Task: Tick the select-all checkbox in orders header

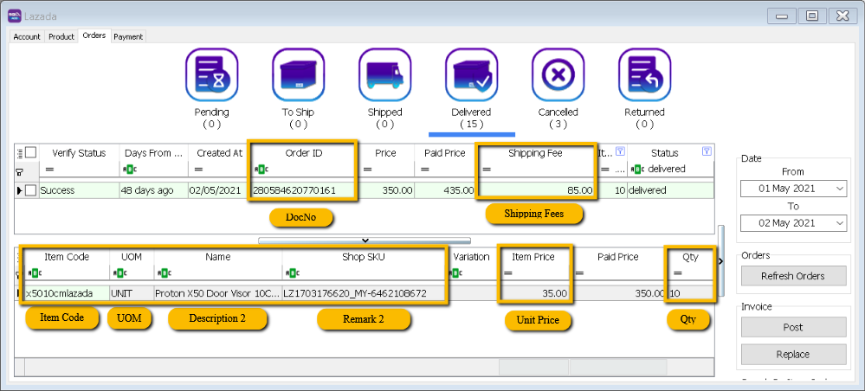Action: tap(30, 153)
